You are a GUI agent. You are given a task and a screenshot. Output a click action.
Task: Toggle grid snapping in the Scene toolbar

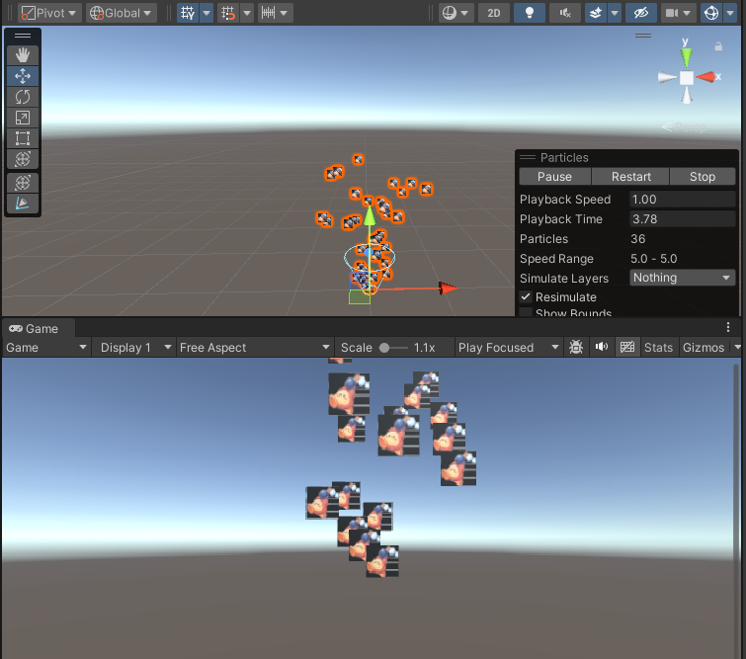click(228, 13)
